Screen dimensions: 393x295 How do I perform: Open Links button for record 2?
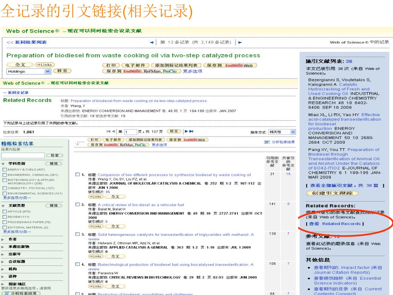point(96,226)
